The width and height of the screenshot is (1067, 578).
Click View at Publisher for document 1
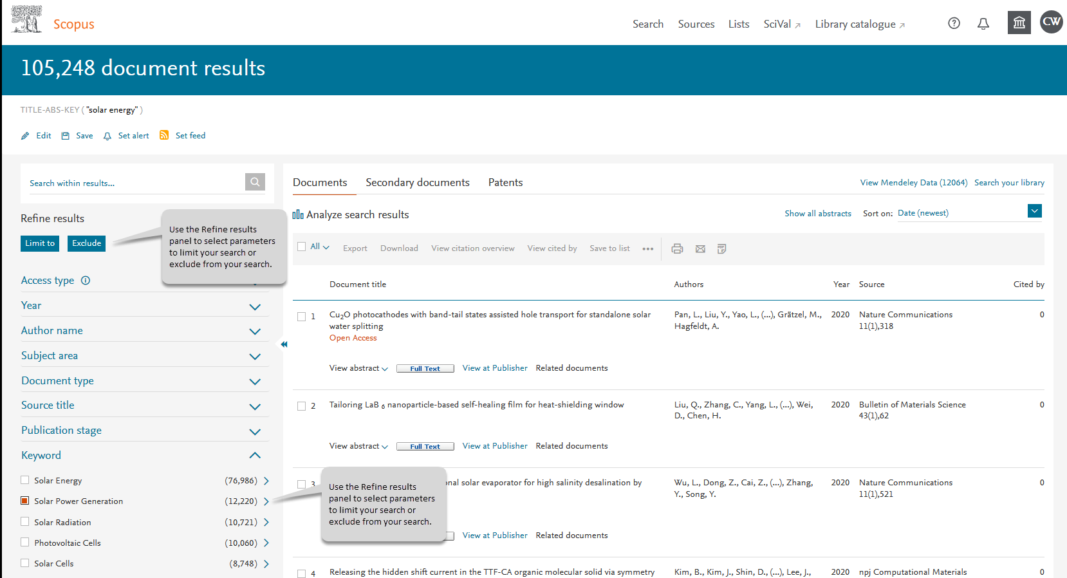pos(495,368)
